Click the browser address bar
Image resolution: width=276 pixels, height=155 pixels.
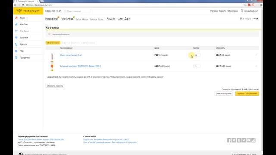[134, 5]
